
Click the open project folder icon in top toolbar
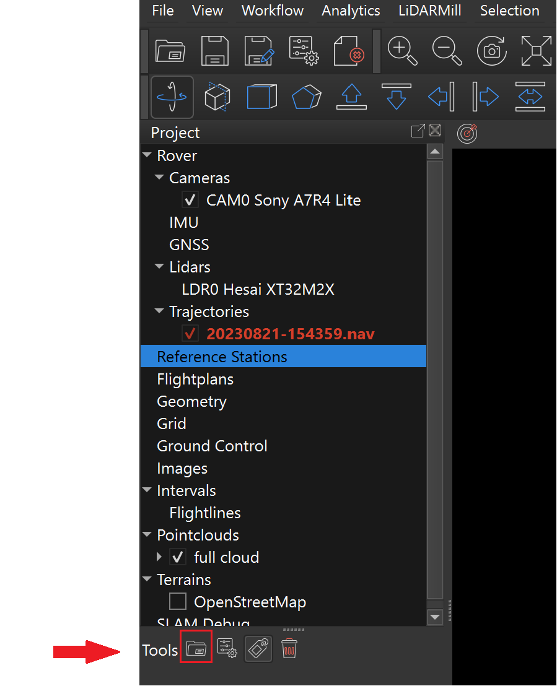point(170,51)
